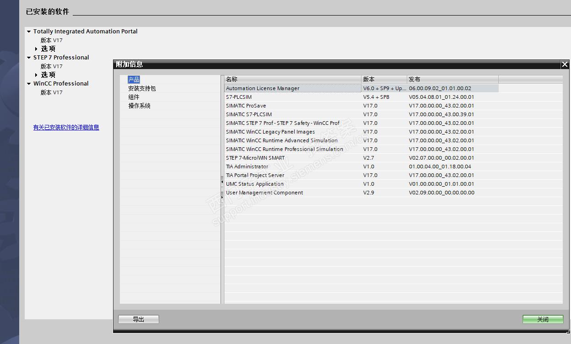Click release value V17.00.00.00_43.00.39.01

(x=442, y=114)
